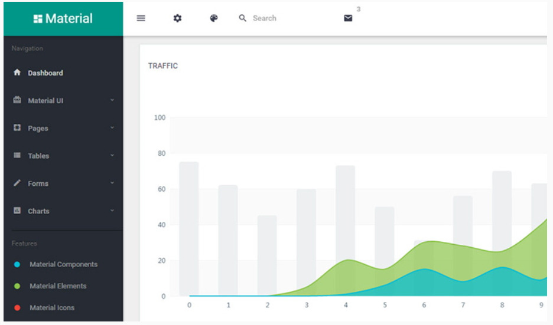
Task: Open the Material Elements link
Action: click(x=58, y=286)
